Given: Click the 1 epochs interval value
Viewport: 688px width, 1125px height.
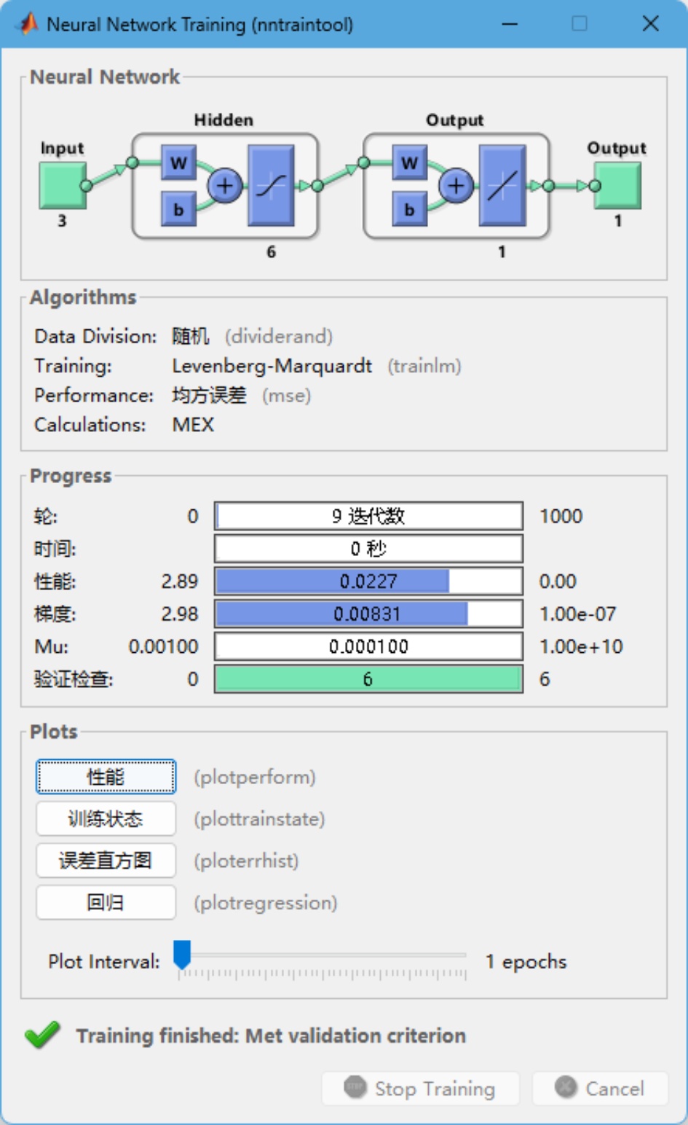Looking at the screenshot, I should (526, 962).
